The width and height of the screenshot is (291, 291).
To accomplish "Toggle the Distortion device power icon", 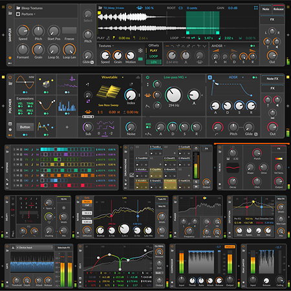I will tap(230, 198).
